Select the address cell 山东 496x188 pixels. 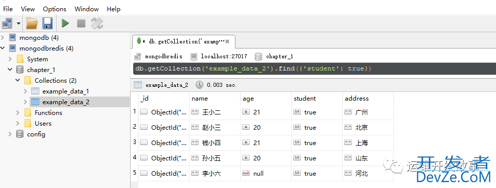click(x=368, y=158)
